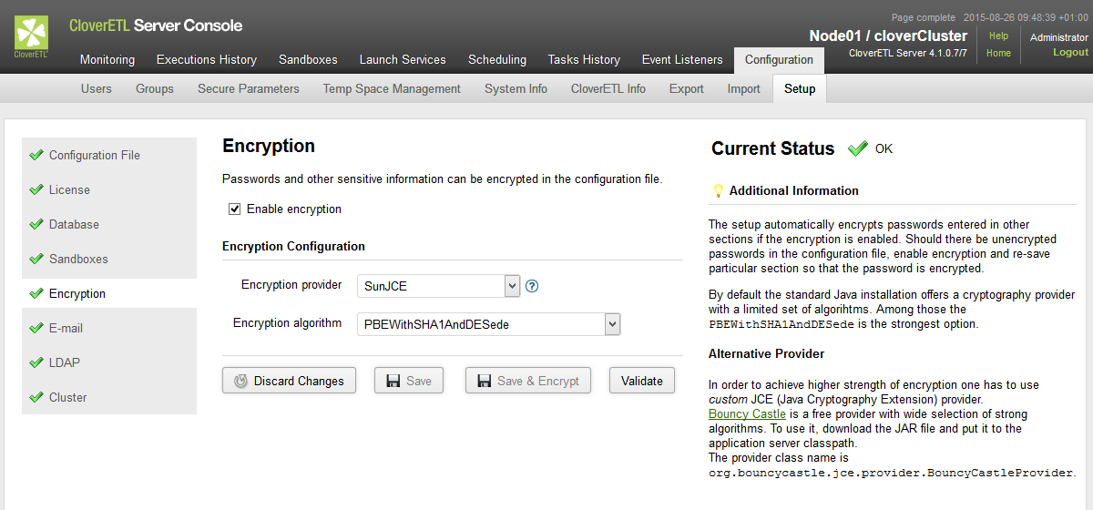Click the green checkmark next to Current Status
This screenshot has height=510, width=1093.
857,148
